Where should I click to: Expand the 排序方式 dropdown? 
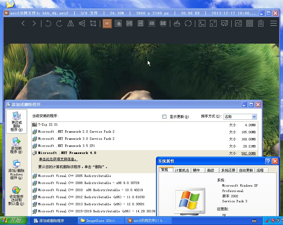pyautogui.click(x=254, y=117)
